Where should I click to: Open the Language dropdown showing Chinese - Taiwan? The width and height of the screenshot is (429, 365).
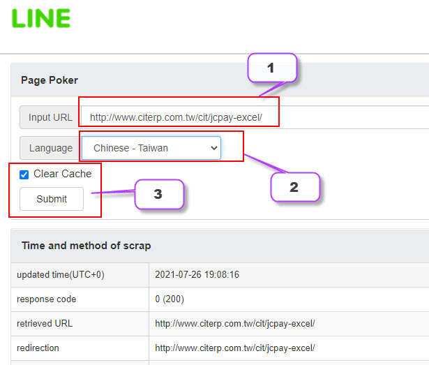(x=151, y=148)
